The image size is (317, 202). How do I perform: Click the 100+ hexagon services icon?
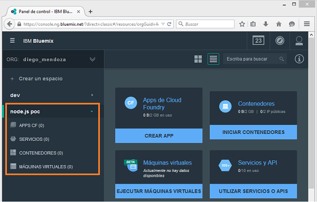(x=225, y=166)
